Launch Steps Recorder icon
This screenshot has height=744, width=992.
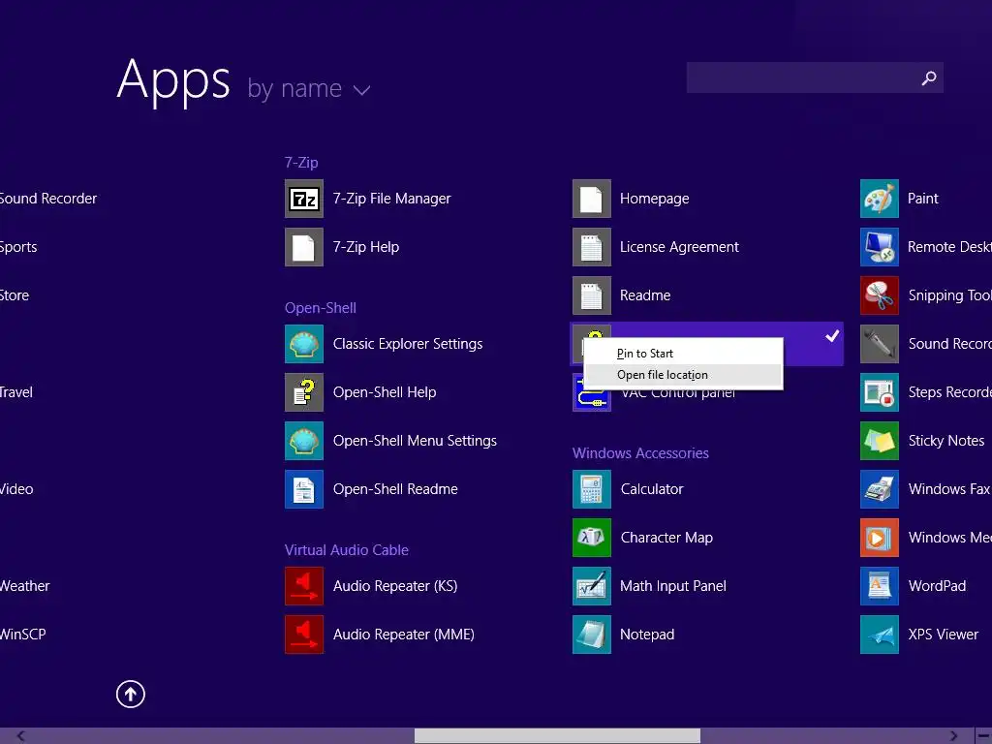(x=880, y=392)
